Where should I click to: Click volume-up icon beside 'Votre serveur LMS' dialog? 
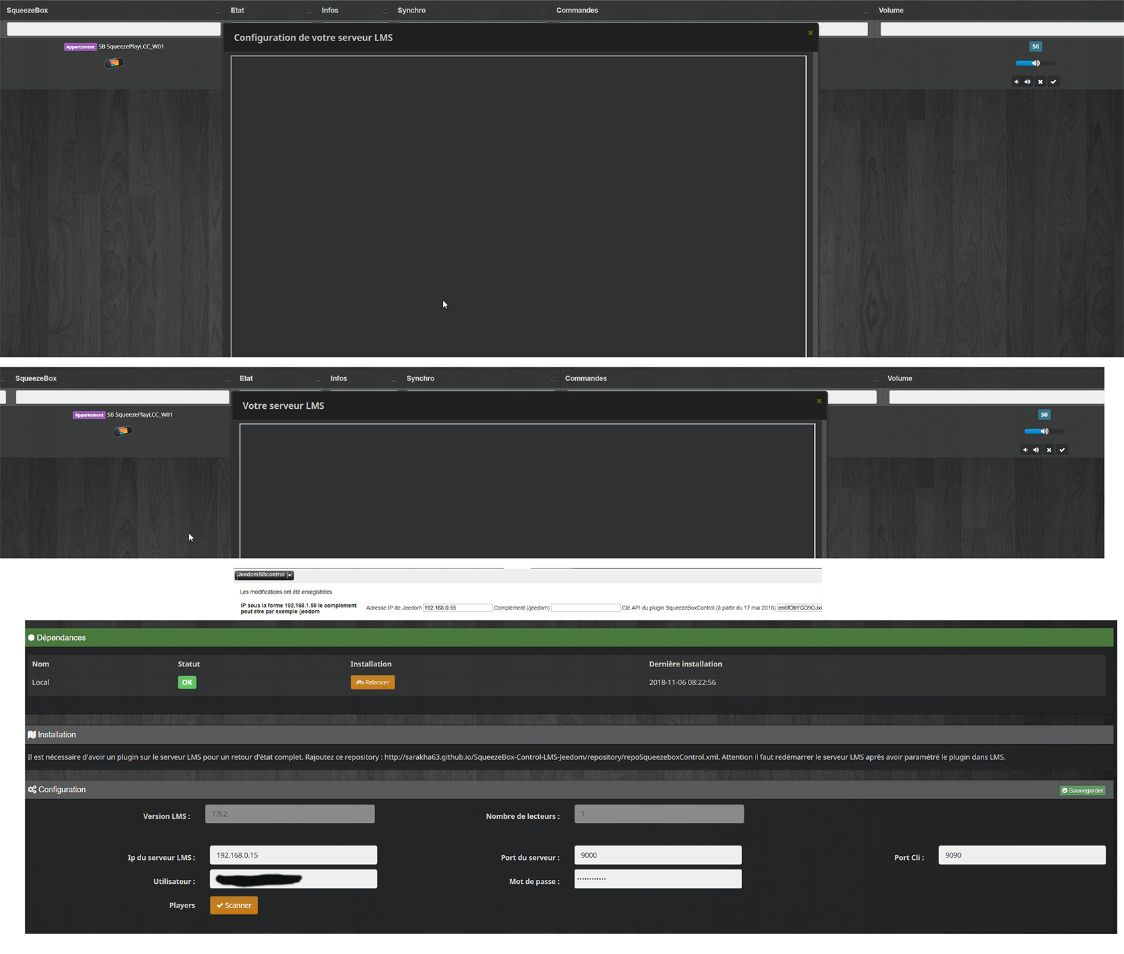pyautogui.click(x=1036, y=450)
